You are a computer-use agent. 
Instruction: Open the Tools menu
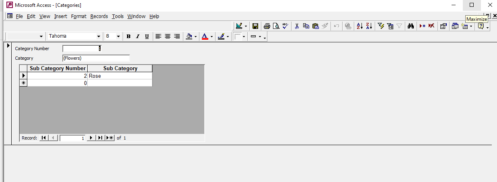pos(118,16)
